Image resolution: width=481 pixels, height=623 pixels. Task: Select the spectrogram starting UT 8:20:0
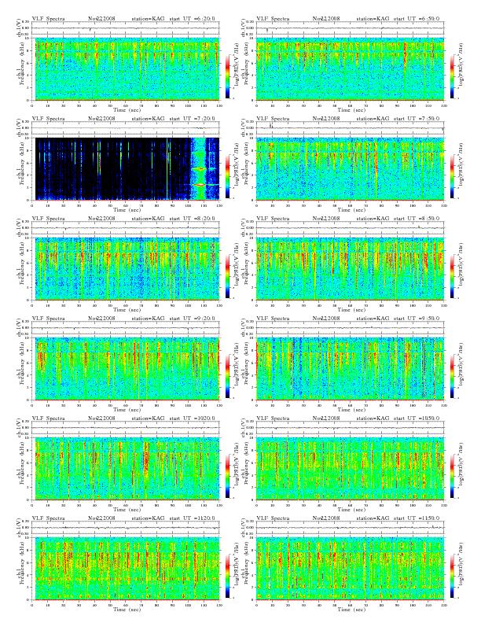[127, 269]
